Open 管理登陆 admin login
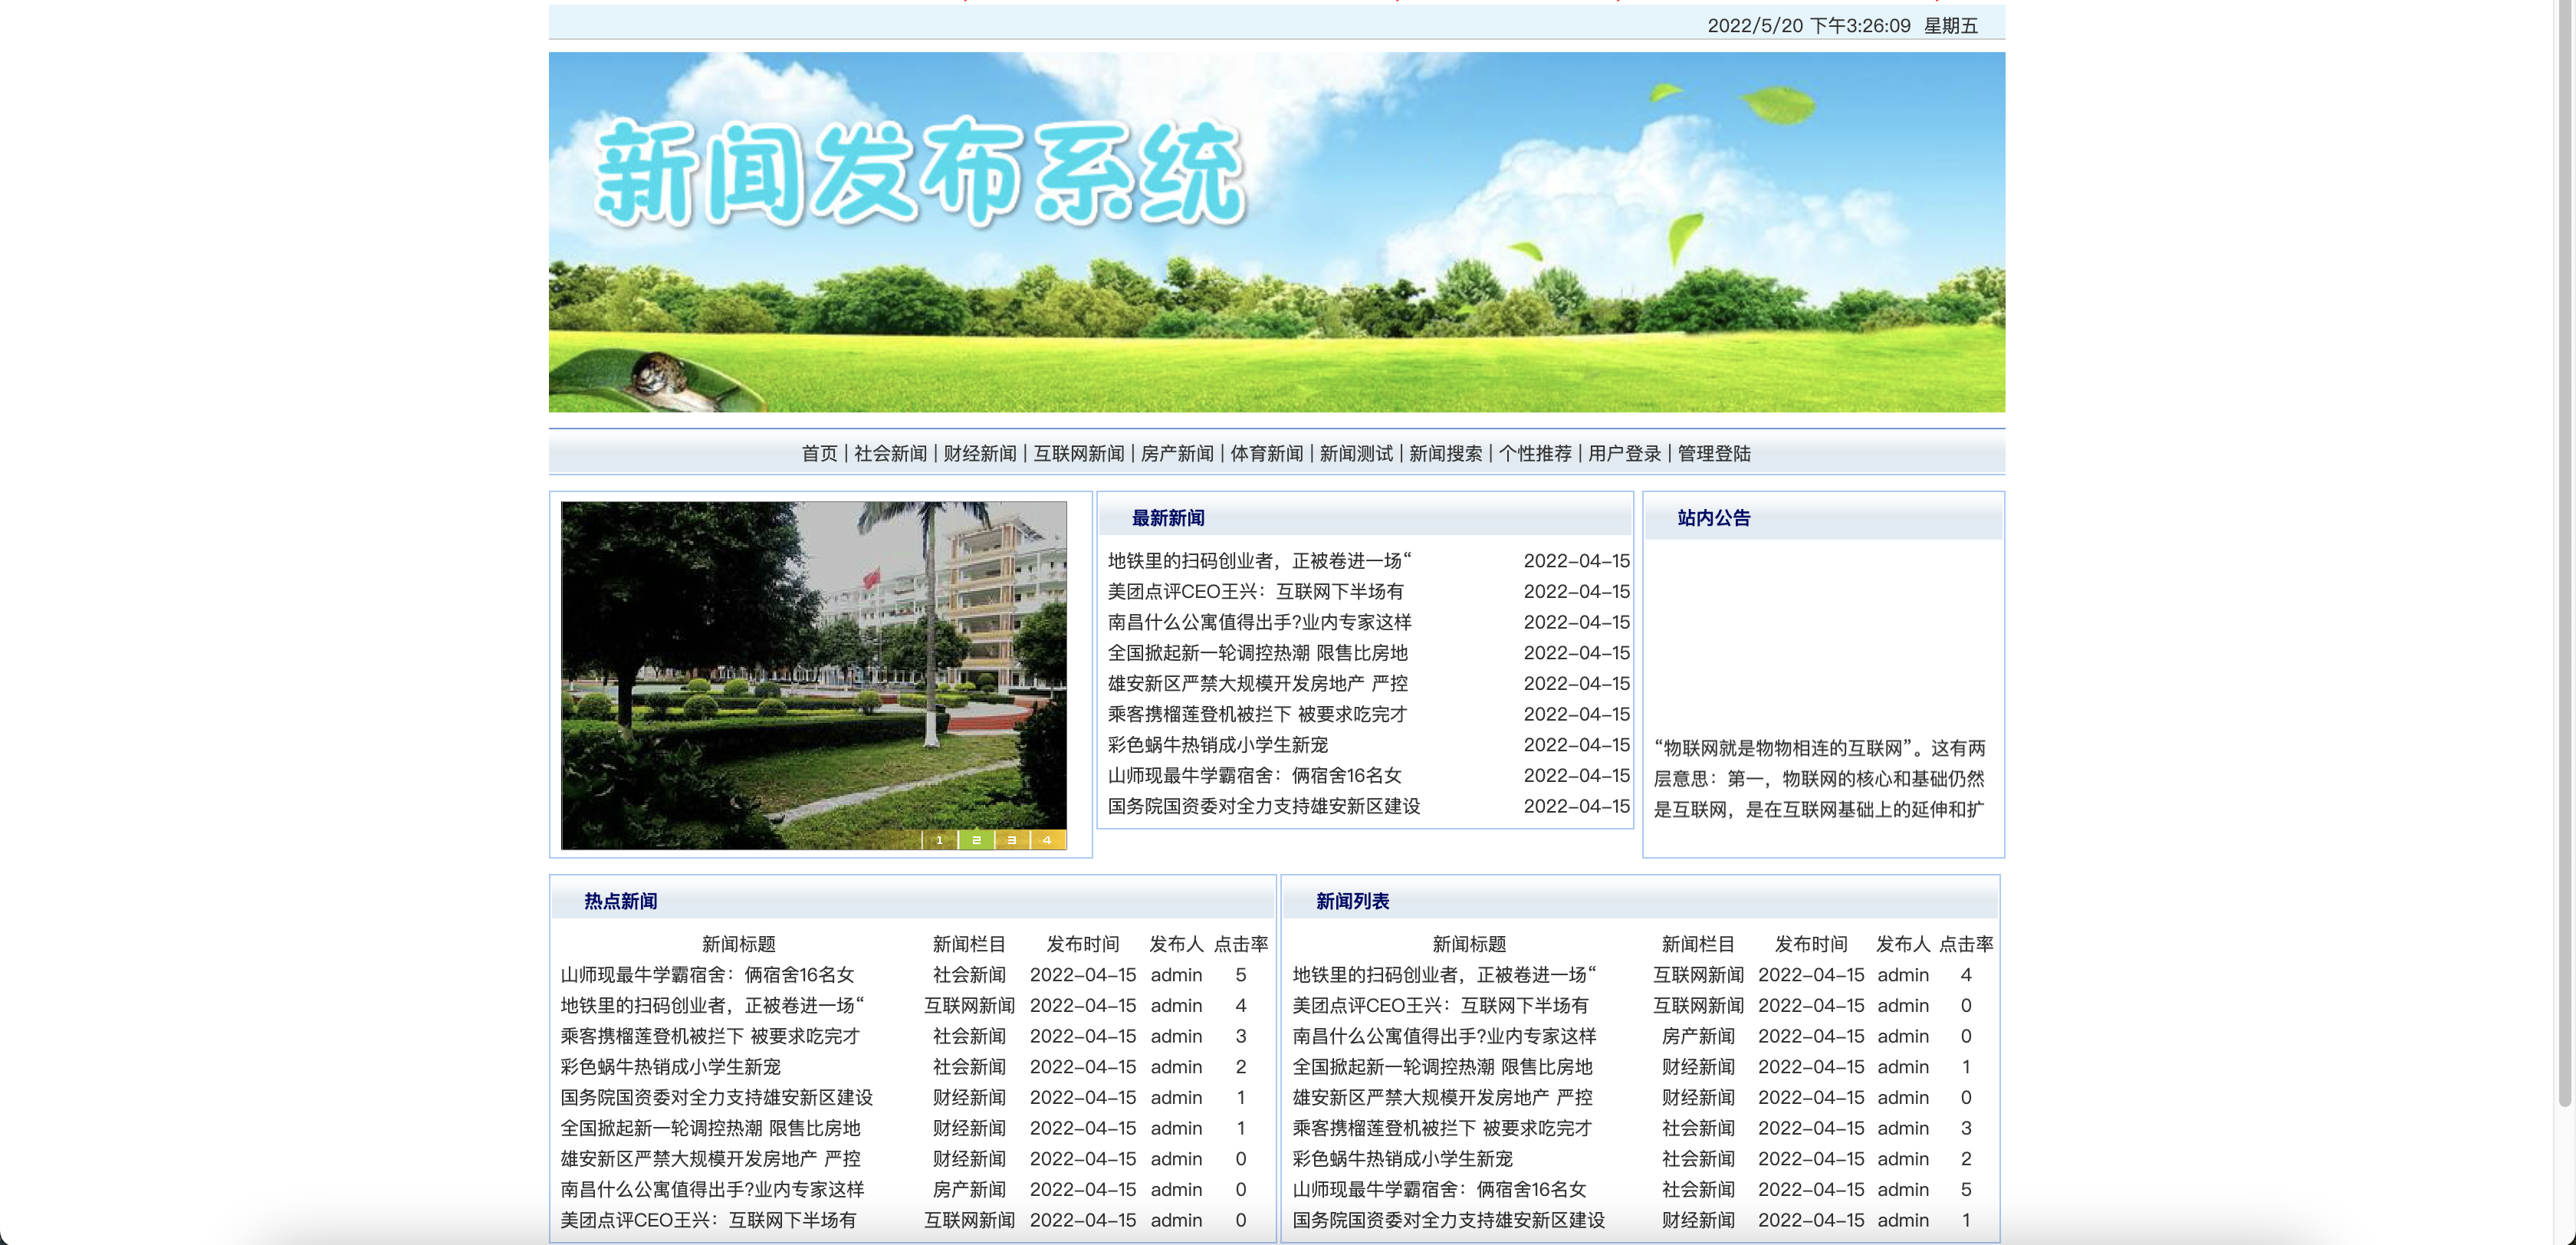2576x1245 pixels. [1714, 453]
